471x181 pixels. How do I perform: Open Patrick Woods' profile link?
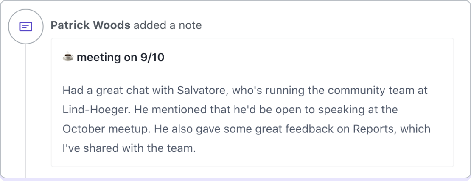coord(90,25)
